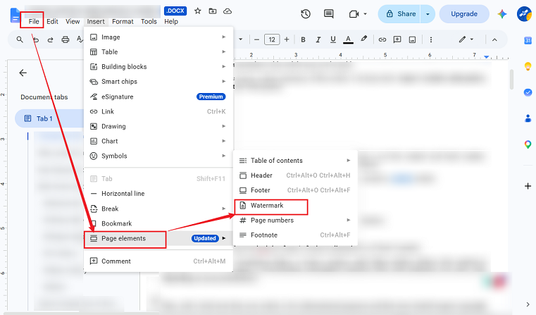Expand the Drawing submenu
Image resolution: width=536 pixels, height=315 pixels.
click(158, 126)
